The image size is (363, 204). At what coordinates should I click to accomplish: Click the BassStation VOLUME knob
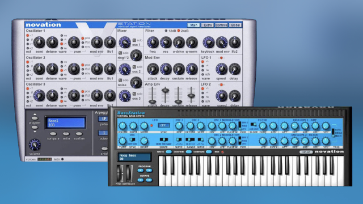click(123, 126)
